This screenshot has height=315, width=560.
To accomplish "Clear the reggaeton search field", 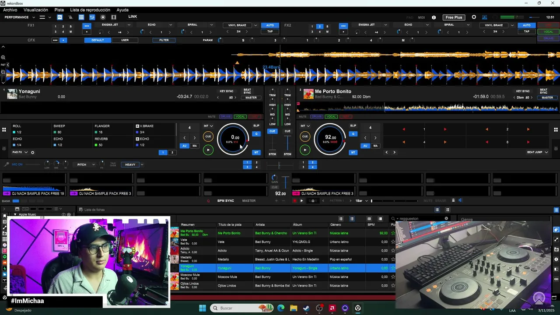I will tap(446, 219).
